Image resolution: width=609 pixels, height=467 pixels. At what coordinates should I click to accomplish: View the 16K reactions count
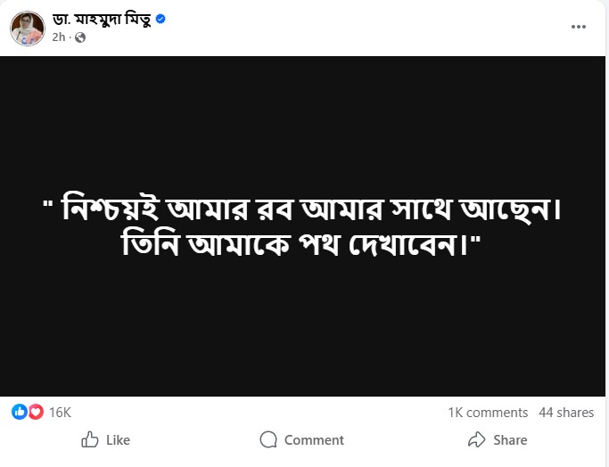[x=60, y=412]
